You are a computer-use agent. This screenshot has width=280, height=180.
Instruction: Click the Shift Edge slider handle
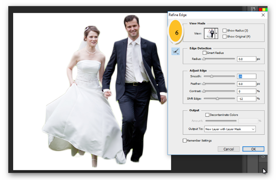click(x=217, y=99)
